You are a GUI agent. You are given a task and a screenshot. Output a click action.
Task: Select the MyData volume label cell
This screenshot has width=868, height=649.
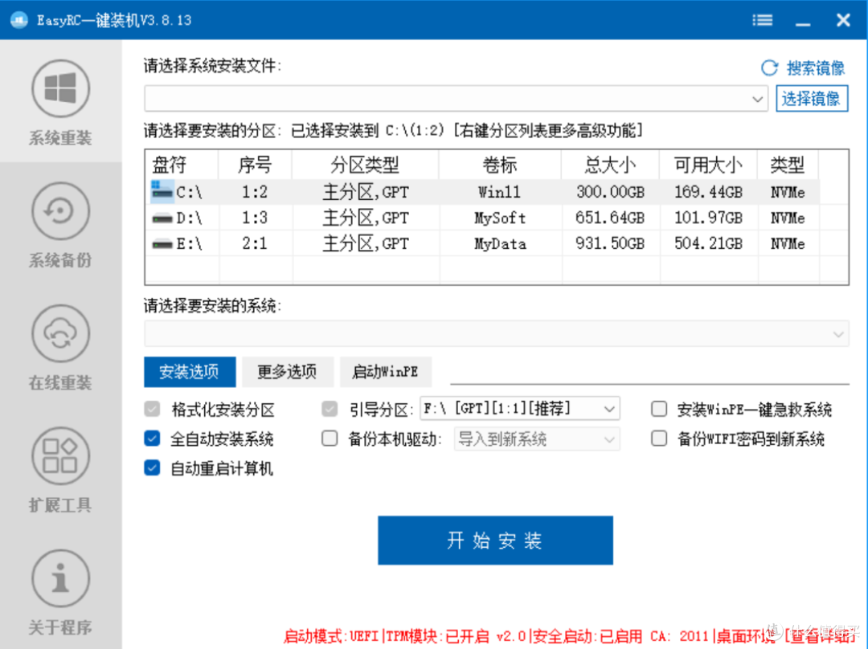coord(499,243)
